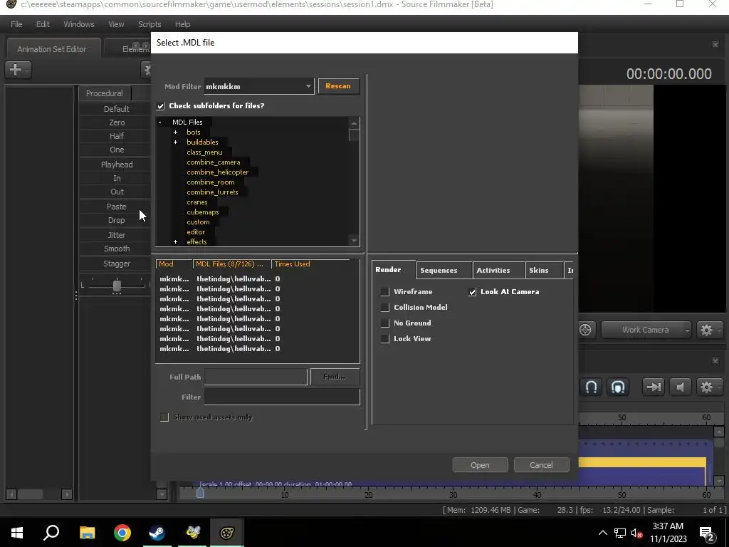This screenshot has width=729, height=547.
Task: Click the Filter input field
Action: [x=282, y=397]
